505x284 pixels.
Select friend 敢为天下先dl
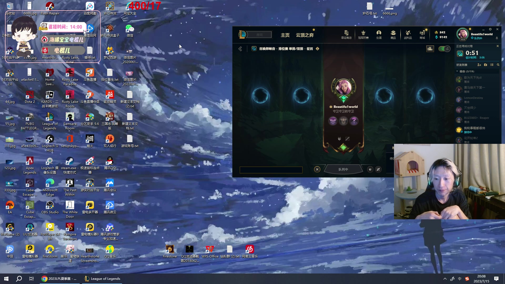point(478,79)
